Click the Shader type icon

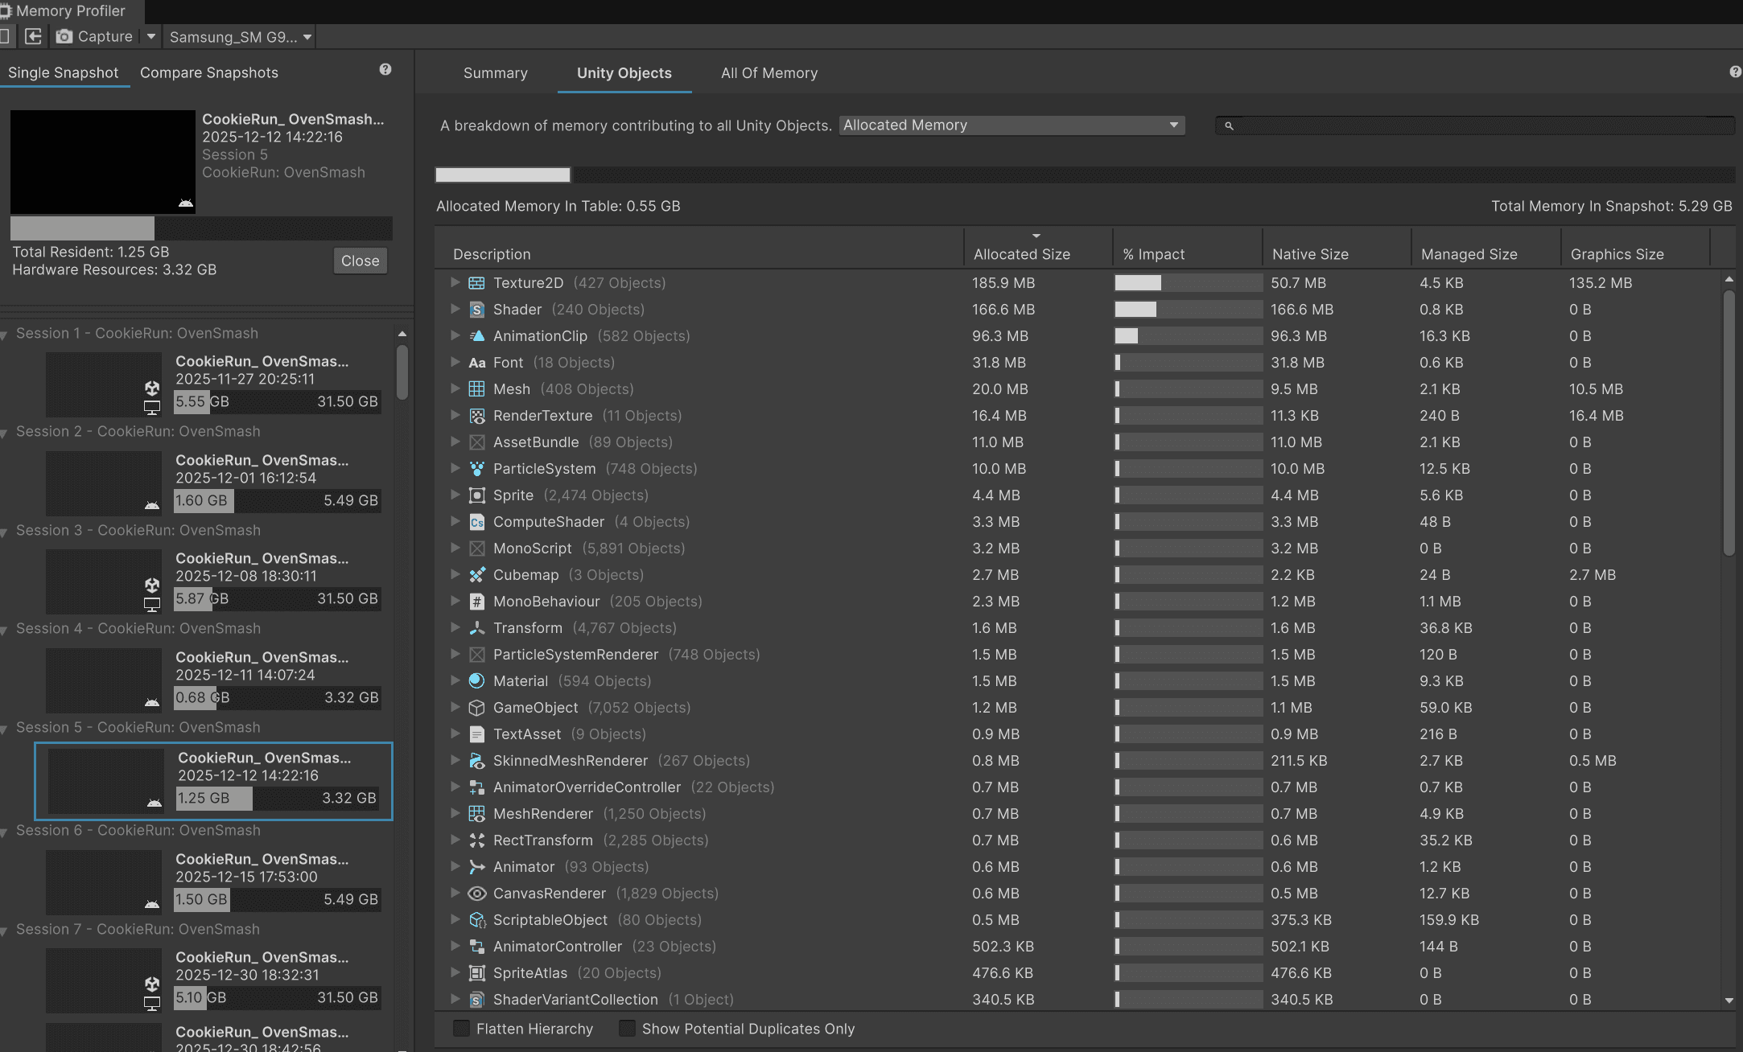[x=476, y=310]
